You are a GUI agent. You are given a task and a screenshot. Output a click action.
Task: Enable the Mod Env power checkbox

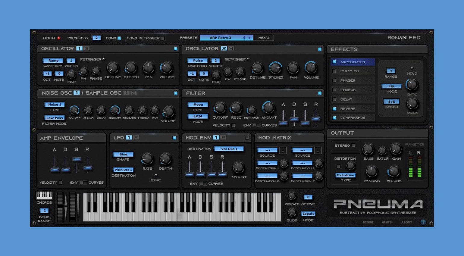click(x=247, y=138)
